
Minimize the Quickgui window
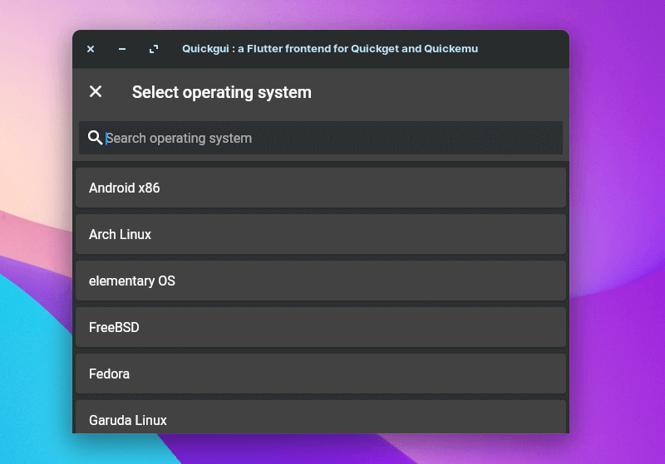pyautogui.click(x=122, y=50)
